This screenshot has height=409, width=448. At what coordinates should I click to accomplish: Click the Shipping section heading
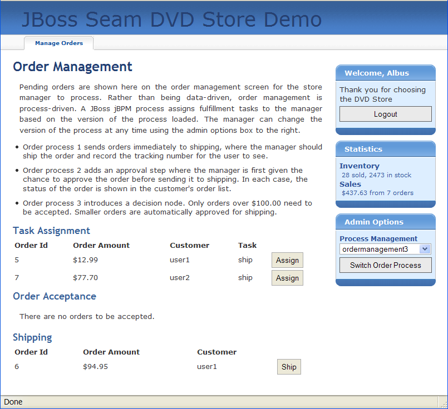(32, 337)
